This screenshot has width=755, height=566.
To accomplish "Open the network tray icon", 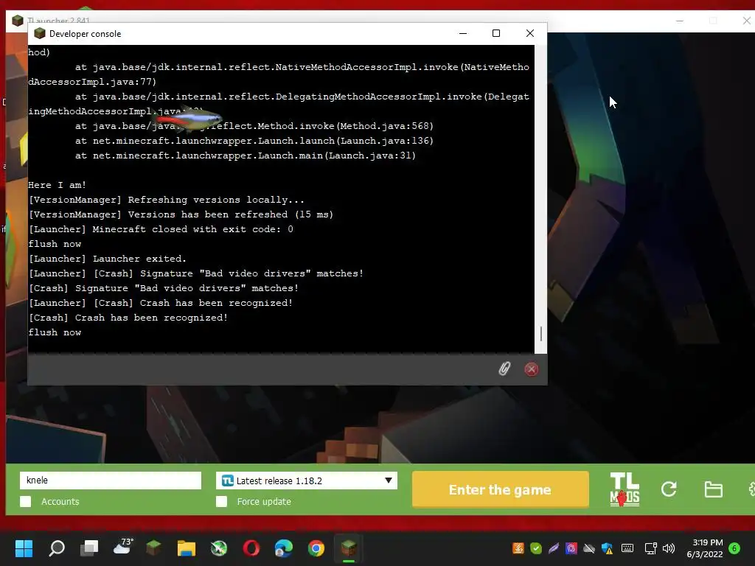I will (650, 548).
